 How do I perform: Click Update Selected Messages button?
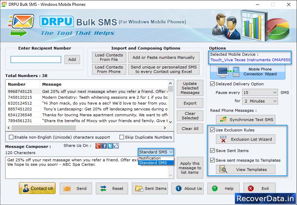click(190, 88)
